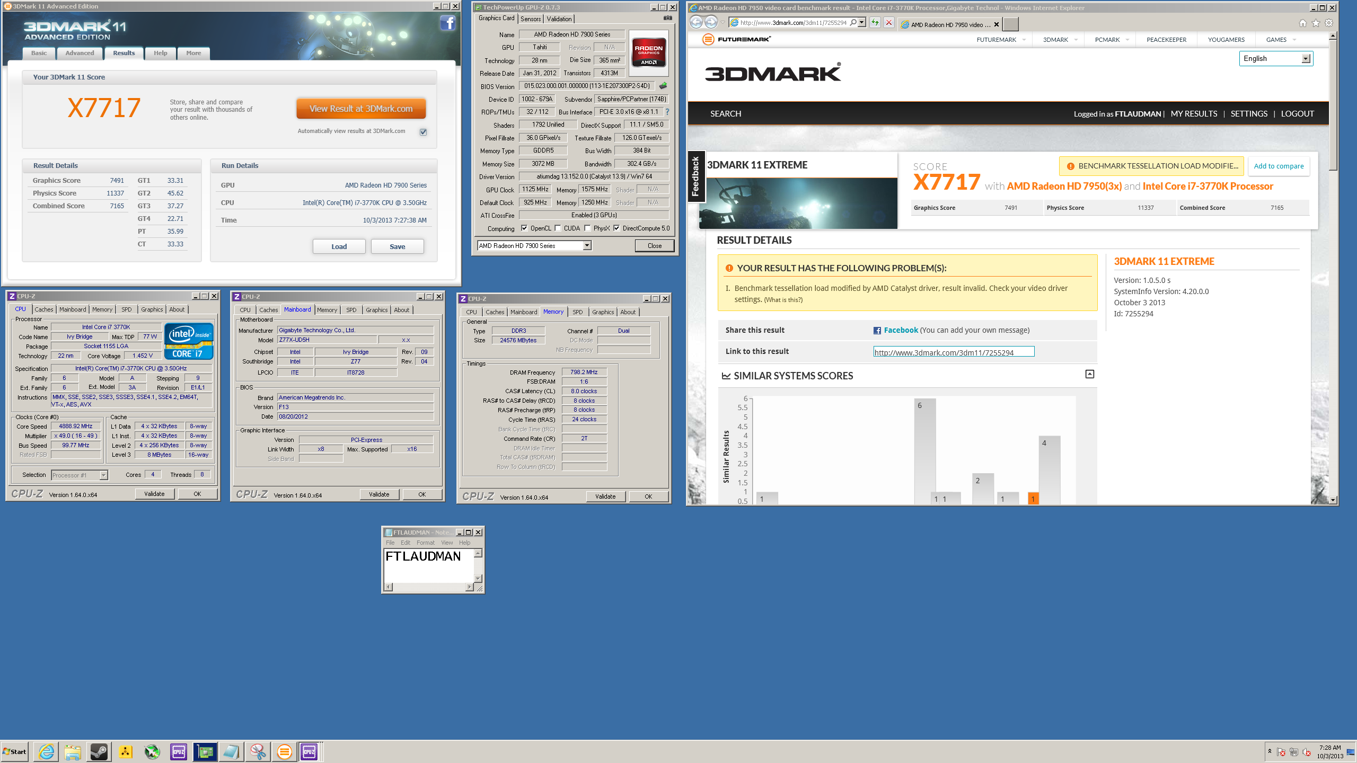Open the Caches tab in the first CPU-Z window
1357x763 pixels.
(44, 309)
